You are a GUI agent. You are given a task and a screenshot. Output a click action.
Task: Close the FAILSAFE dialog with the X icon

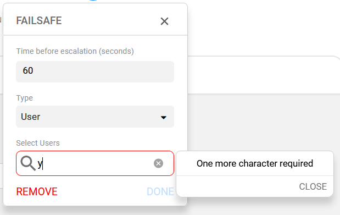(x=164, y=21)
